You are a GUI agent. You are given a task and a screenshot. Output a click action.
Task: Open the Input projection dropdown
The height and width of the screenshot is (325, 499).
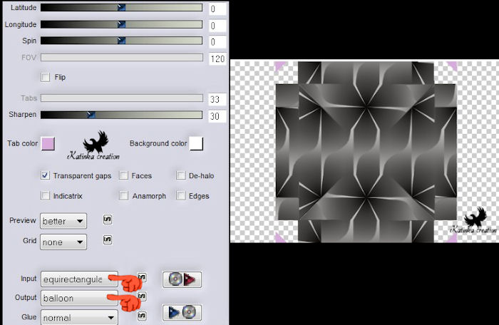[x=78, y=279]
